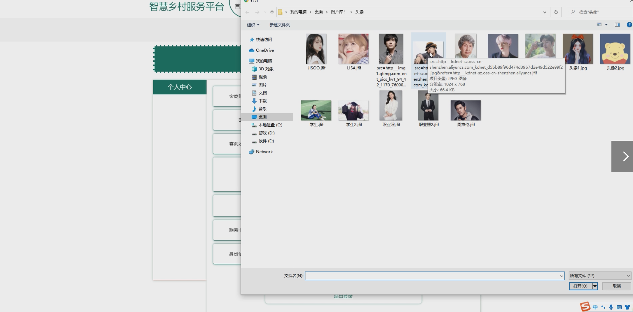Click the change view layout icon

click(x=599, y=25)
